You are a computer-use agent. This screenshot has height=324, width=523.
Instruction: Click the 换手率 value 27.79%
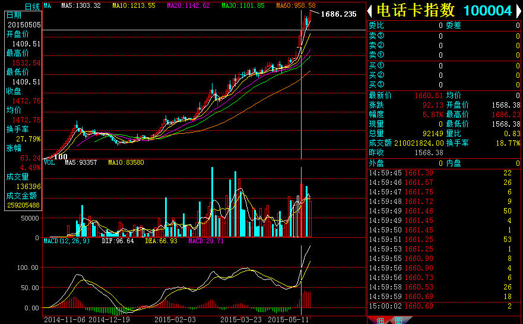tap(28, 139)
